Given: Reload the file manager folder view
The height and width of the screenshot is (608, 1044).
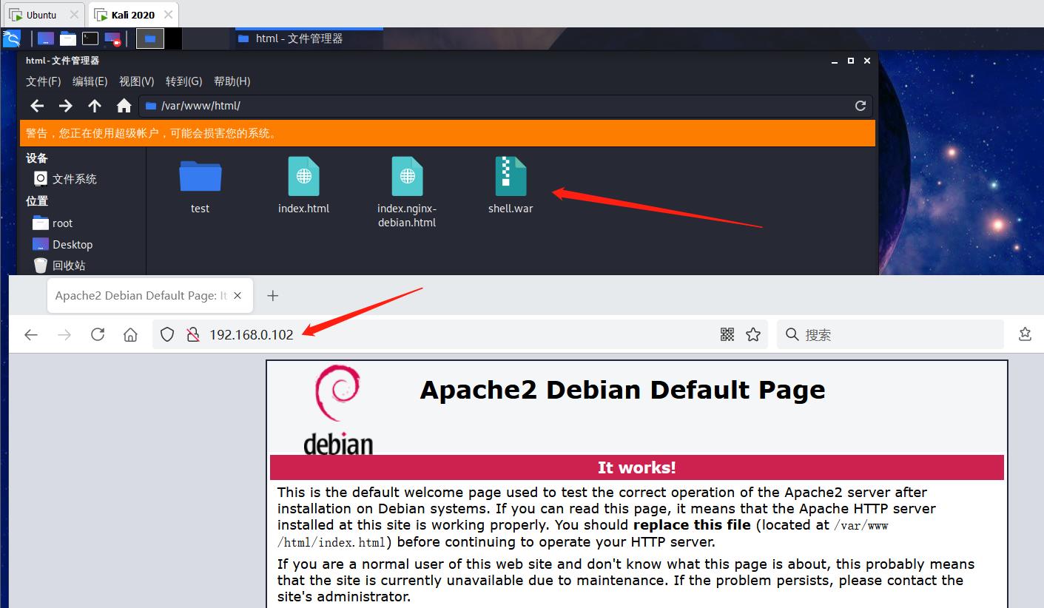Looking at the screenshot, I should (x=861, y=106).
